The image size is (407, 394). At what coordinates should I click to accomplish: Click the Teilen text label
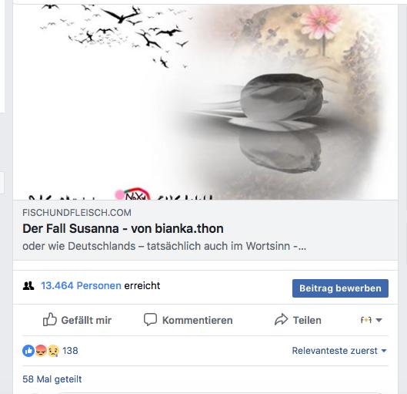point(307,320)
